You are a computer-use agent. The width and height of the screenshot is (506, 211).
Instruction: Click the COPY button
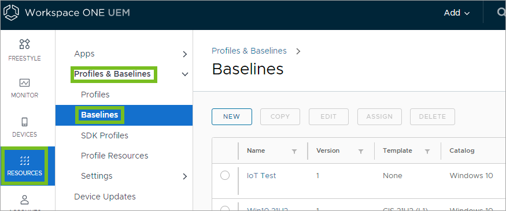280,116
